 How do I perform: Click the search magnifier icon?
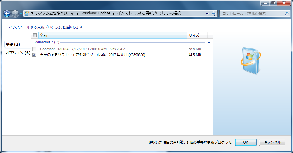[287, 14]
